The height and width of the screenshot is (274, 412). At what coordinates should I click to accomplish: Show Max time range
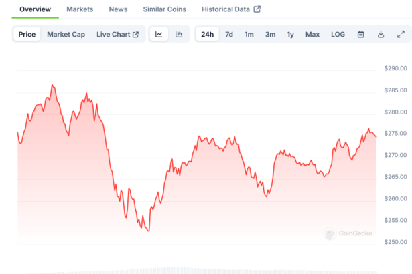(312, 35)
